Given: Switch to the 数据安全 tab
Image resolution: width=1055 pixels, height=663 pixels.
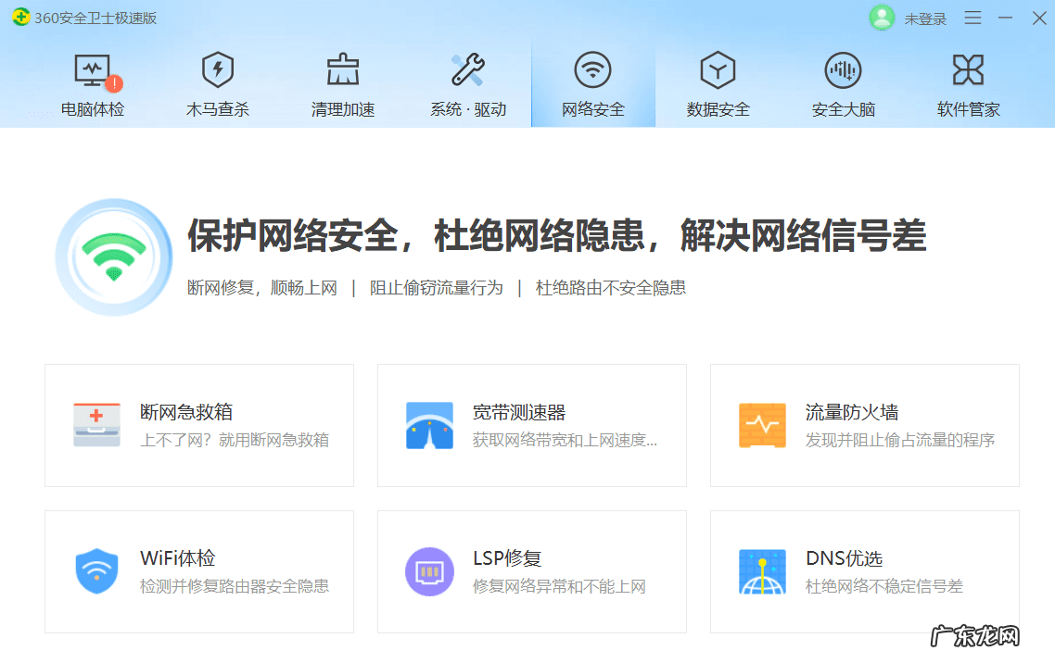Looking at the screenshot, I should 718,83.
